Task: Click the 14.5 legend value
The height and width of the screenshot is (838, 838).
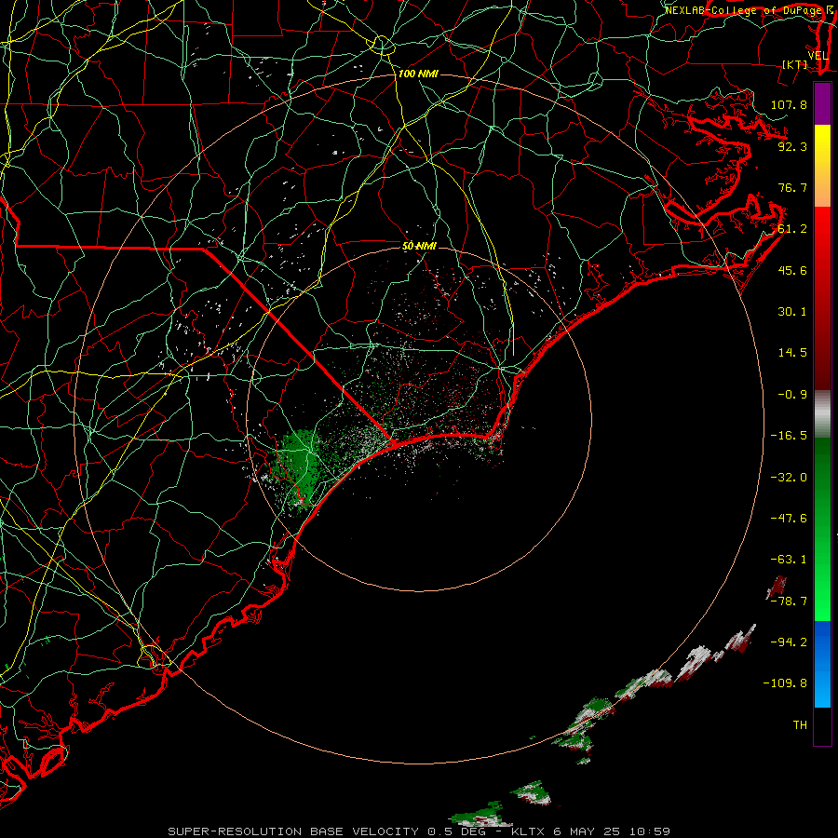Action: point(792,353)
